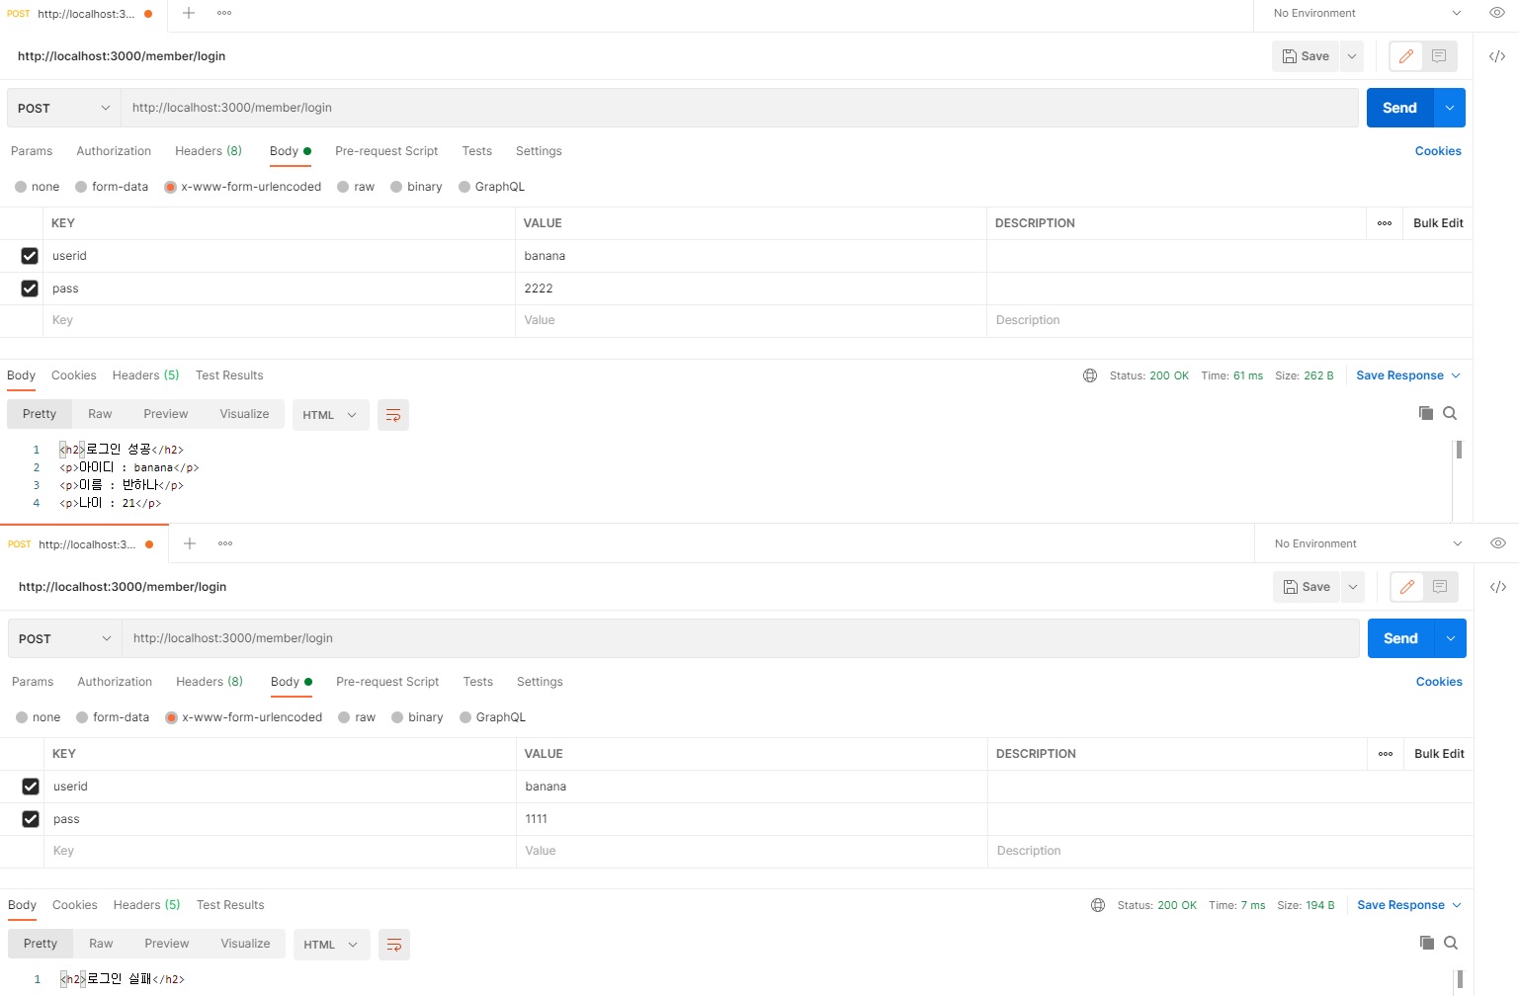Toggle line wrap icon in upper response

point(392,415)
